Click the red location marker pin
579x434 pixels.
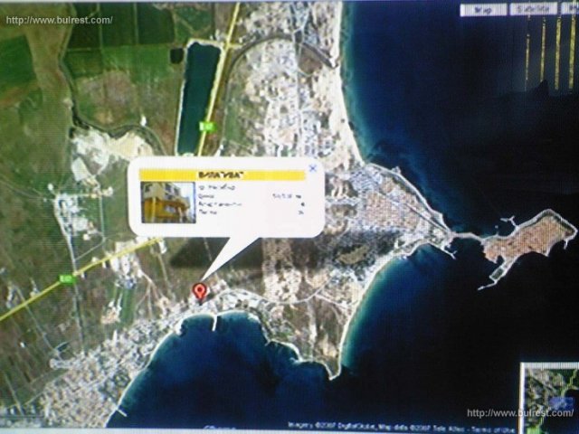tap(200, 292)
